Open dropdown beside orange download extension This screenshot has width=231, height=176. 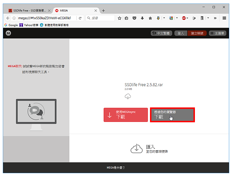tap(164, 18)
